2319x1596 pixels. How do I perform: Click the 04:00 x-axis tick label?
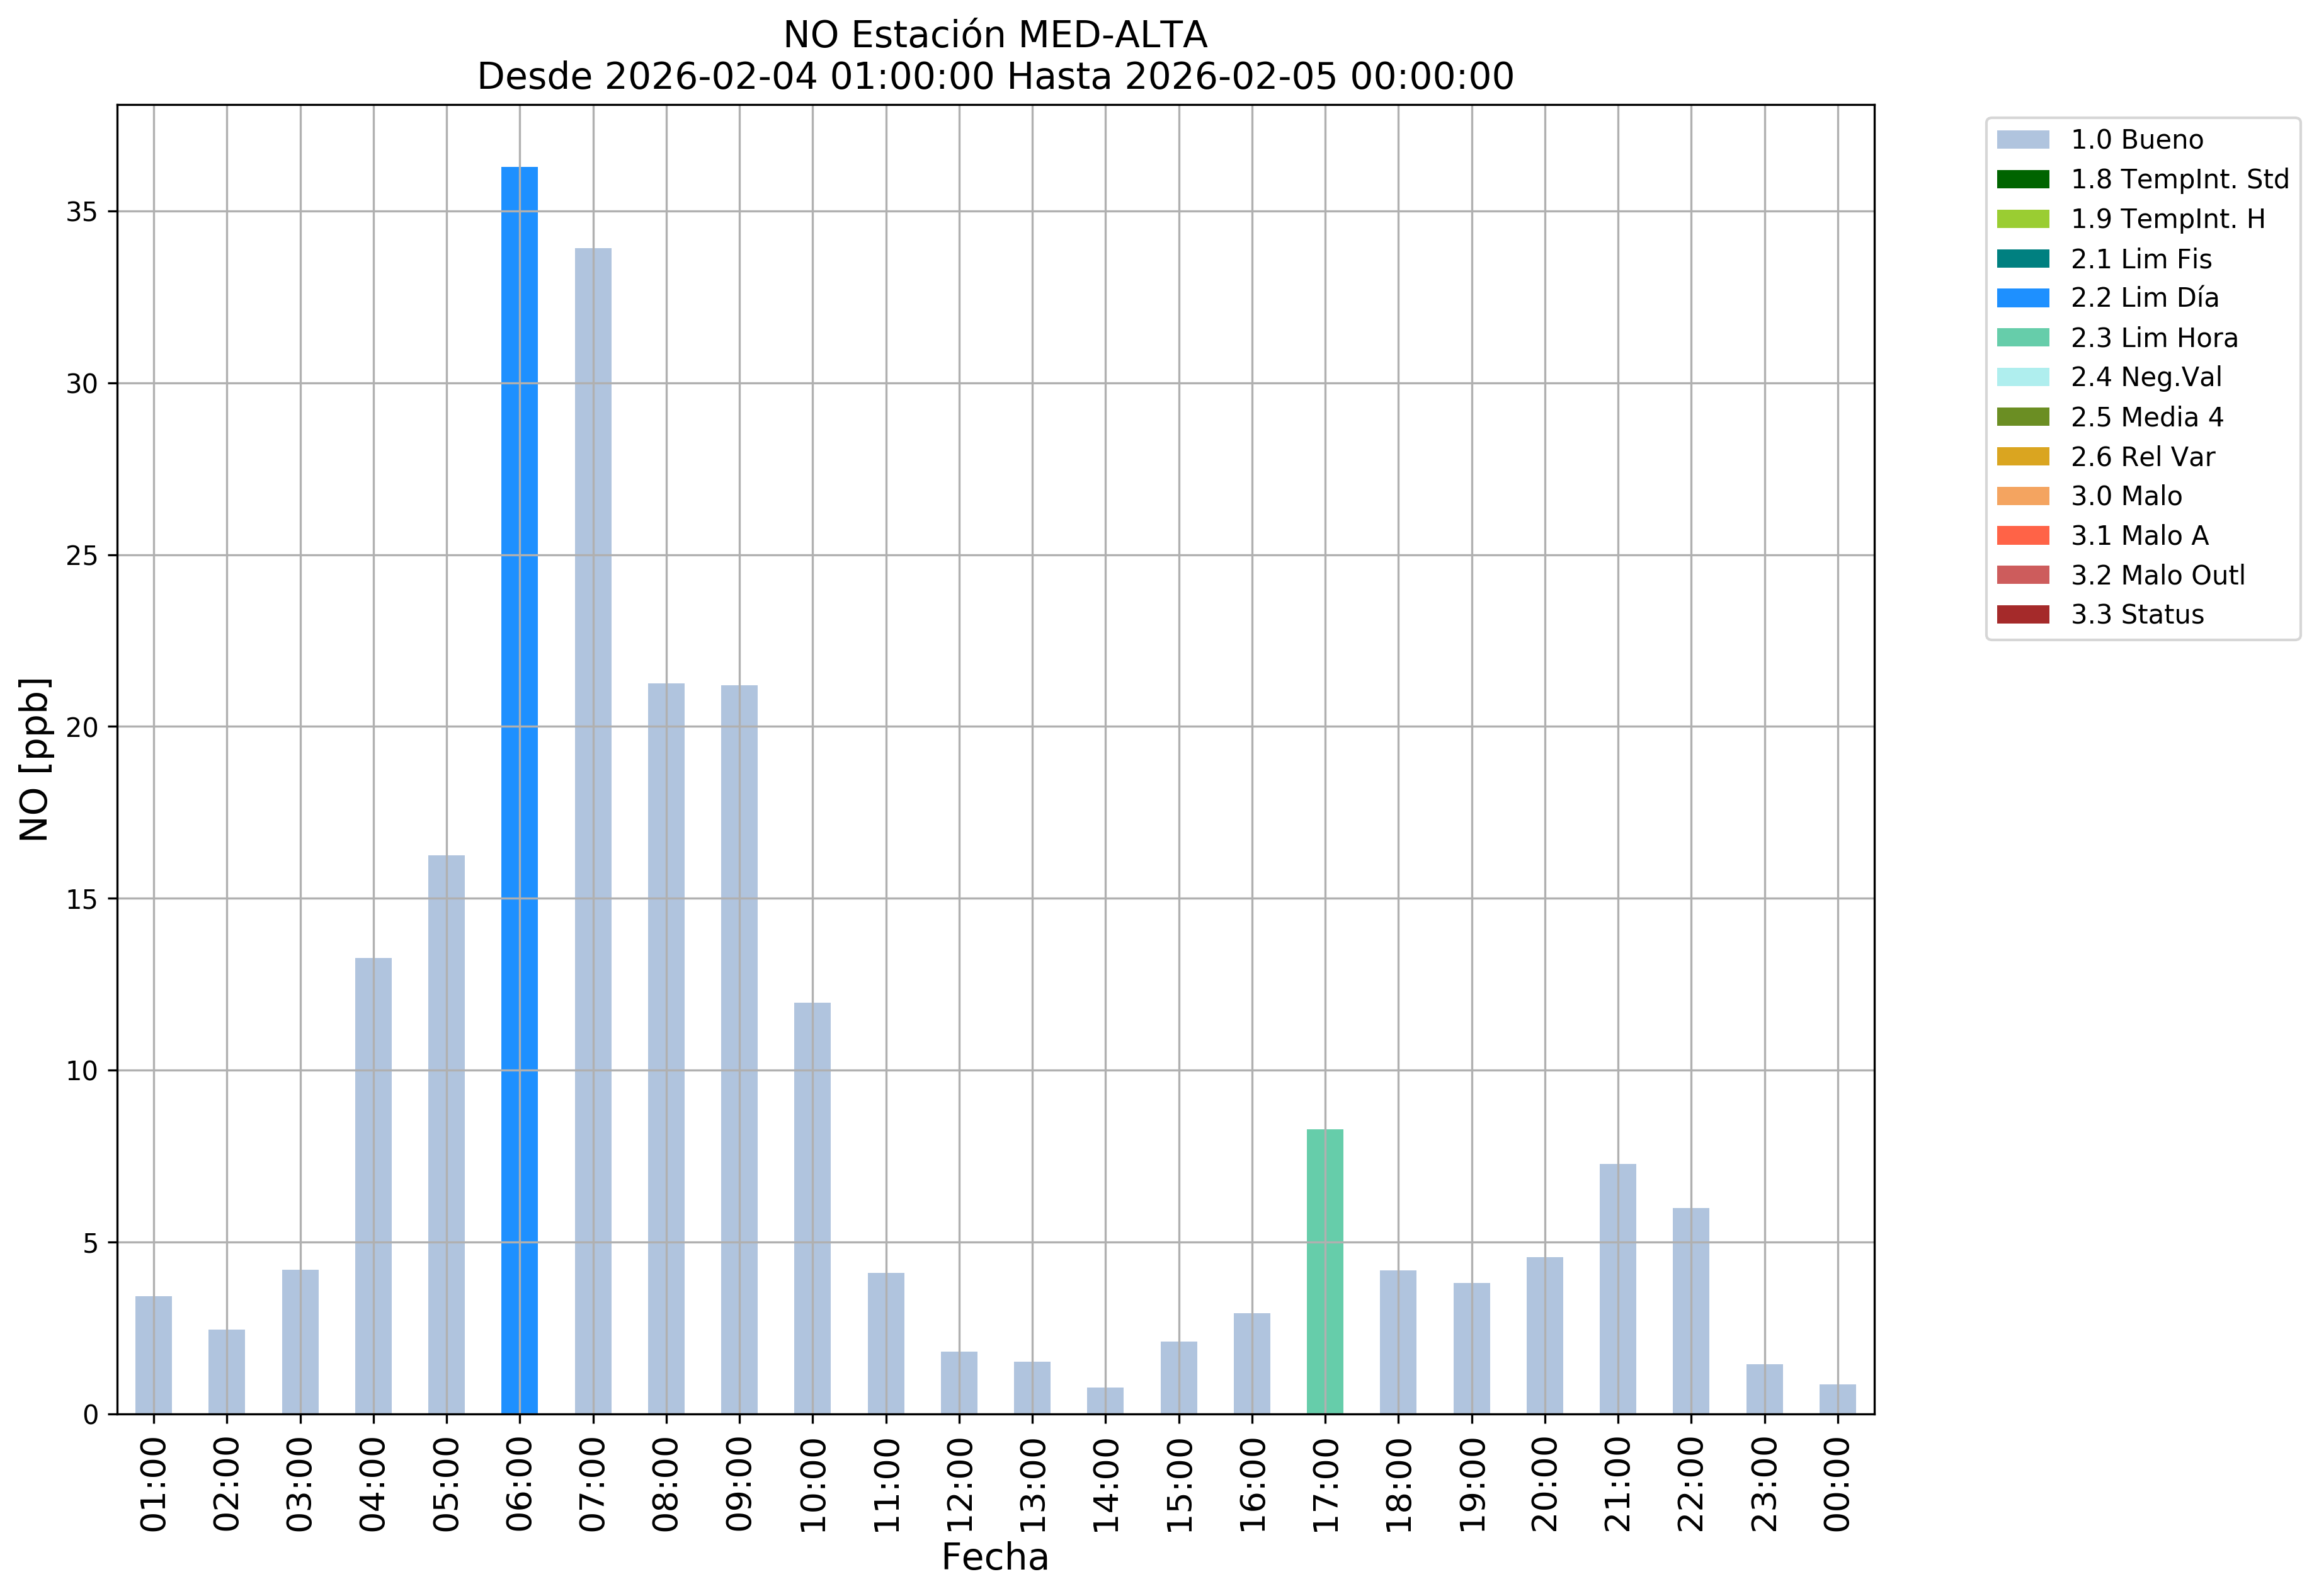click(373, 1484)
